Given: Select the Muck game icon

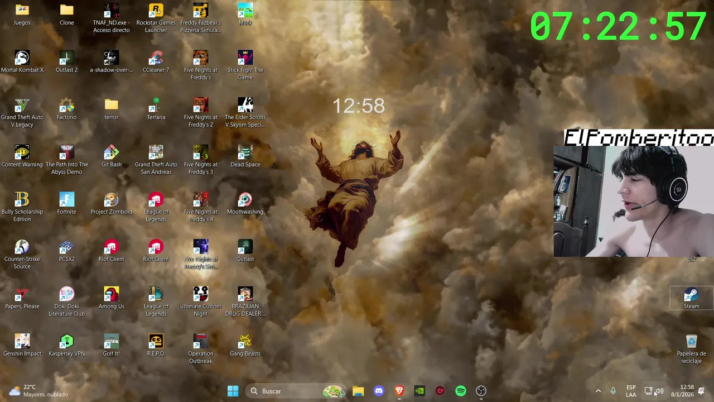Looking at the screenshot, I should point(245,15).
